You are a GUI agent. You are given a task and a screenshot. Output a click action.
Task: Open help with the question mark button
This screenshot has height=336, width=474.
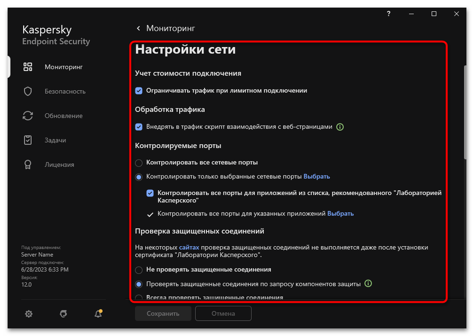pyautogui.click(x=389, y=14)
